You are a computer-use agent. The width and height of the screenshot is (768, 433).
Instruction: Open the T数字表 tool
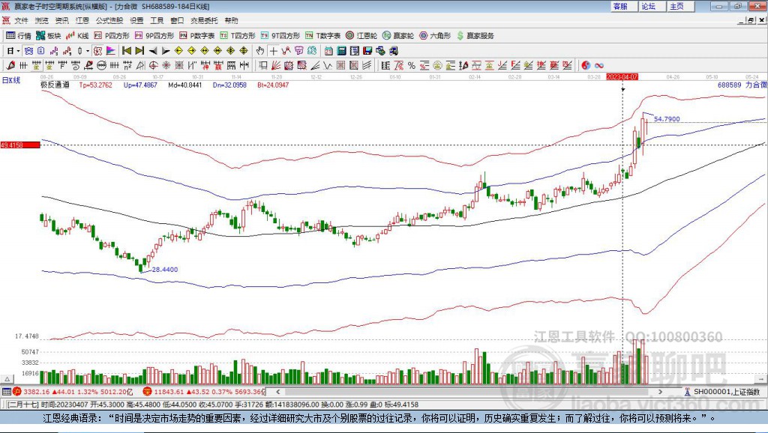point(322,36)
